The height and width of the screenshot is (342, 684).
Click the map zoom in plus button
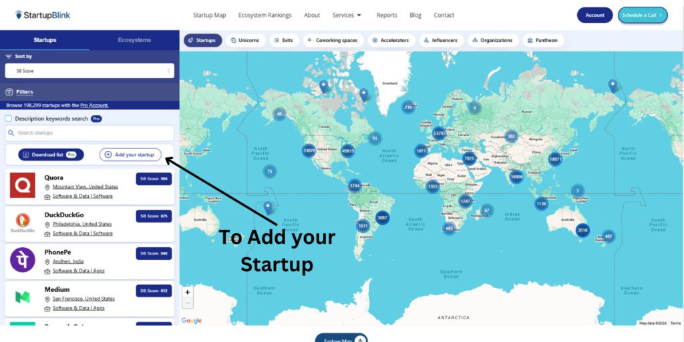(x=188, y=293)
